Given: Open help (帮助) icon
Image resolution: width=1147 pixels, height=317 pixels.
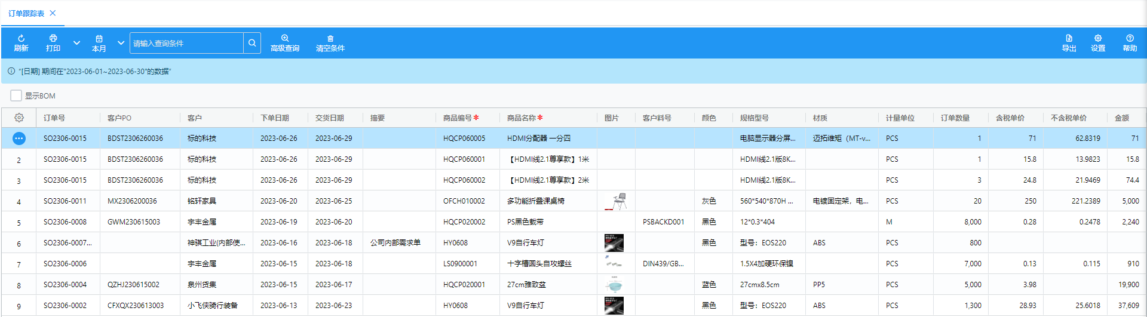Looking at the screenshot, I should pyautogui.click(x=1130, y=39).
